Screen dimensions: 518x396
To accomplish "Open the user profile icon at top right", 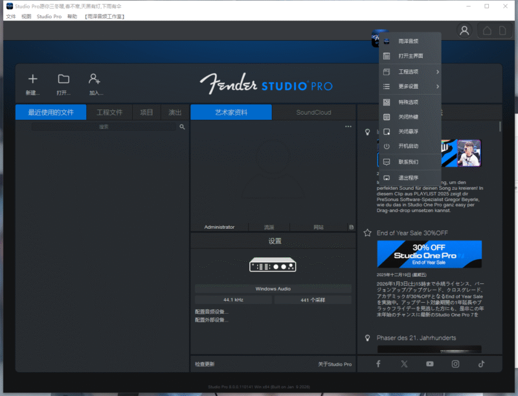I will click(x=464, y=30).
